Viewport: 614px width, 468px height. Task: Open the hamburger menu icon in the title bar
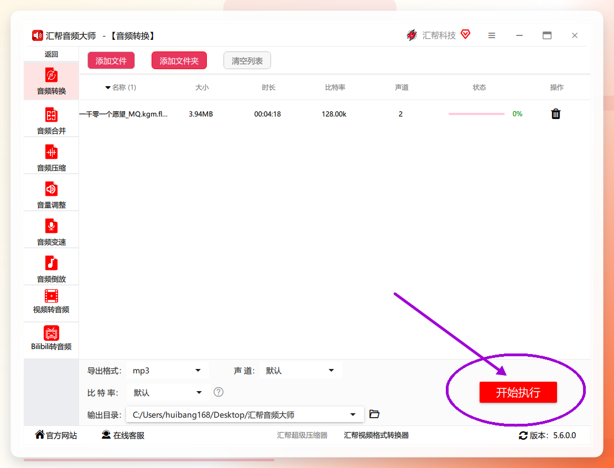click(492, 35)
